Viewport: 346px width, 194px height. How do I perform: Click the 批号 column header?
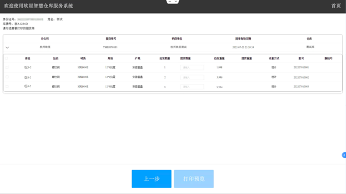coord(301,58)
